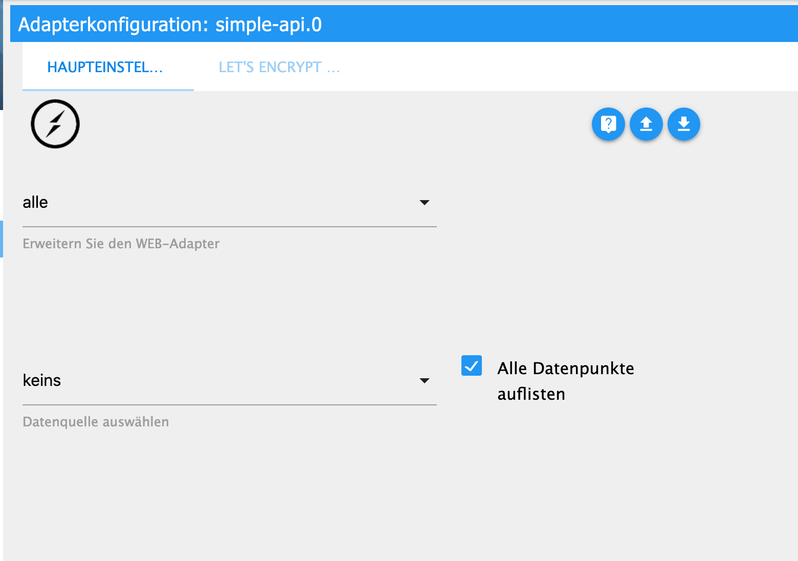
Task: Open the "alle" dropdown field
Action: point(220,203)
